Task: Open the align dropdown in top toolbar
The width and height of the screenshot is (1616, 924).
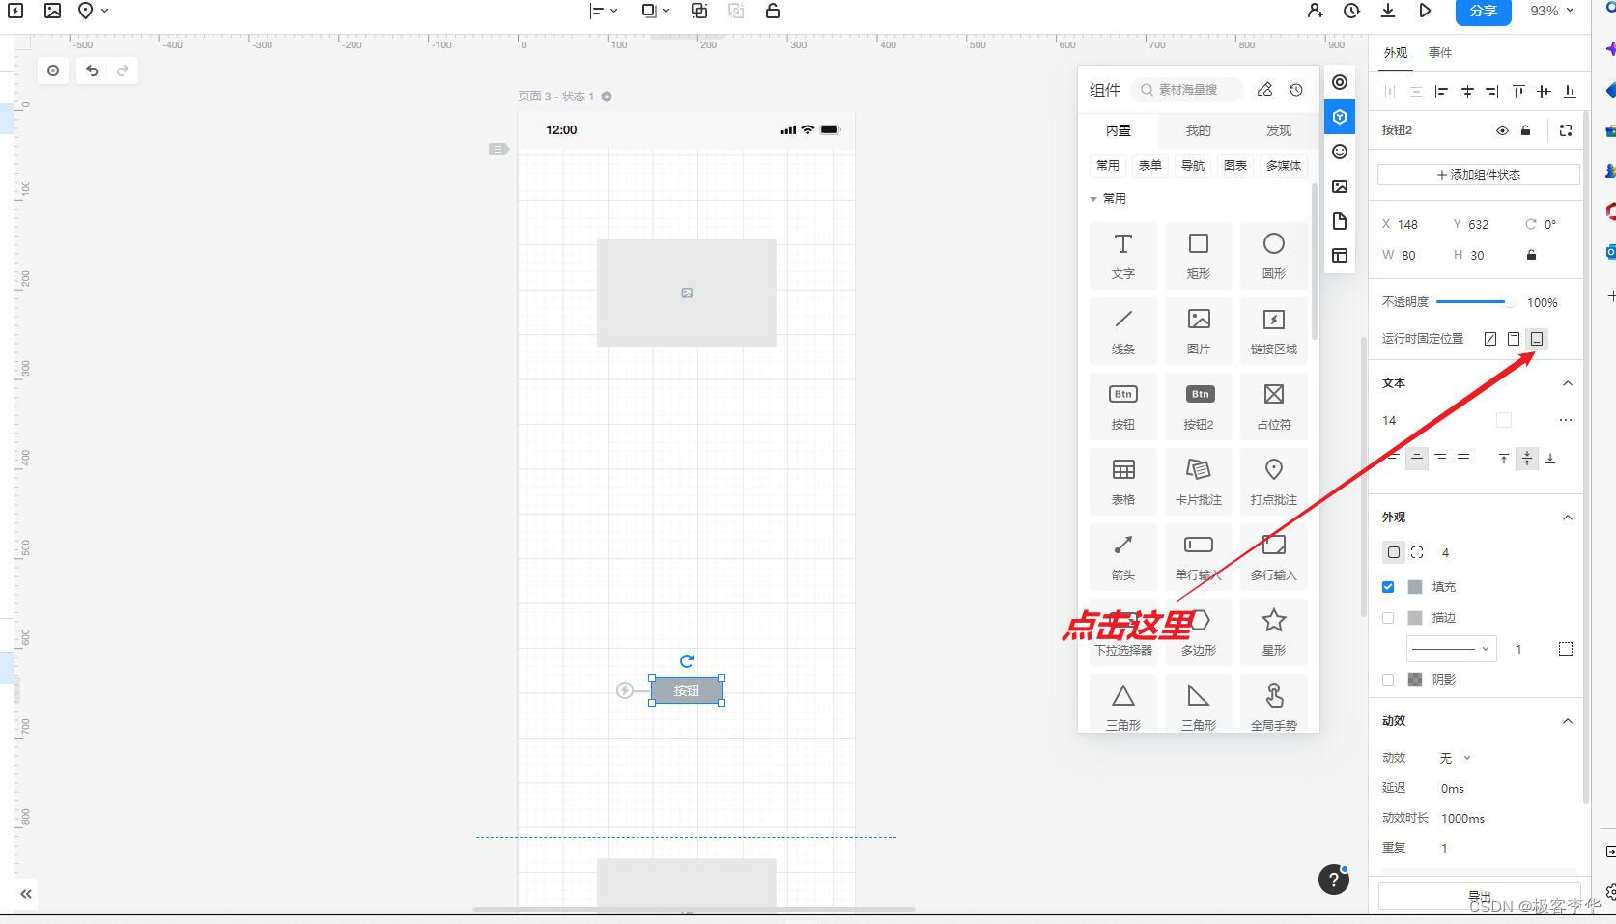Action: click(604, 11)
